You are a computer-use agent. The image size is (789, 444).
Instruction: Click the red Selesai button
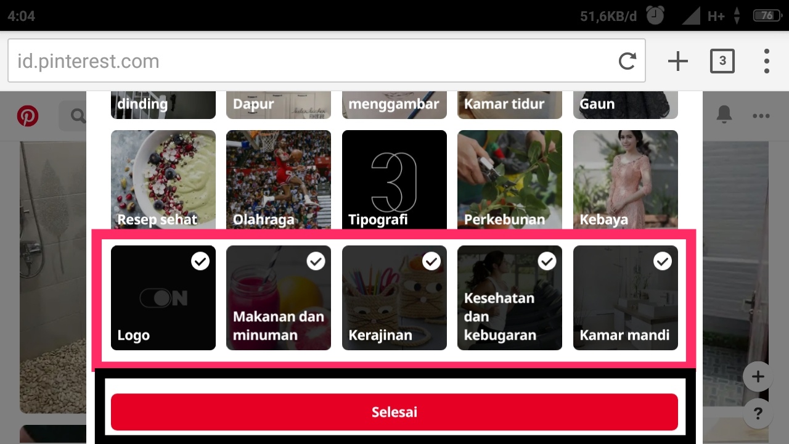394,412
